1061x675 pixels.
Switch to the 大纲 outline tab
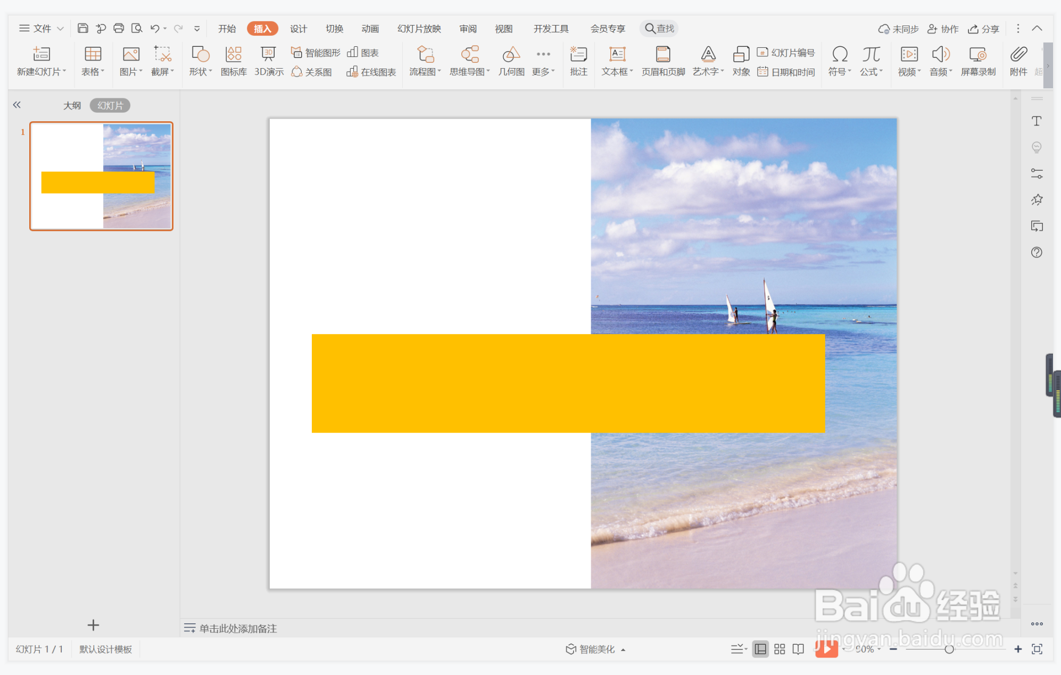click(72, 105)
